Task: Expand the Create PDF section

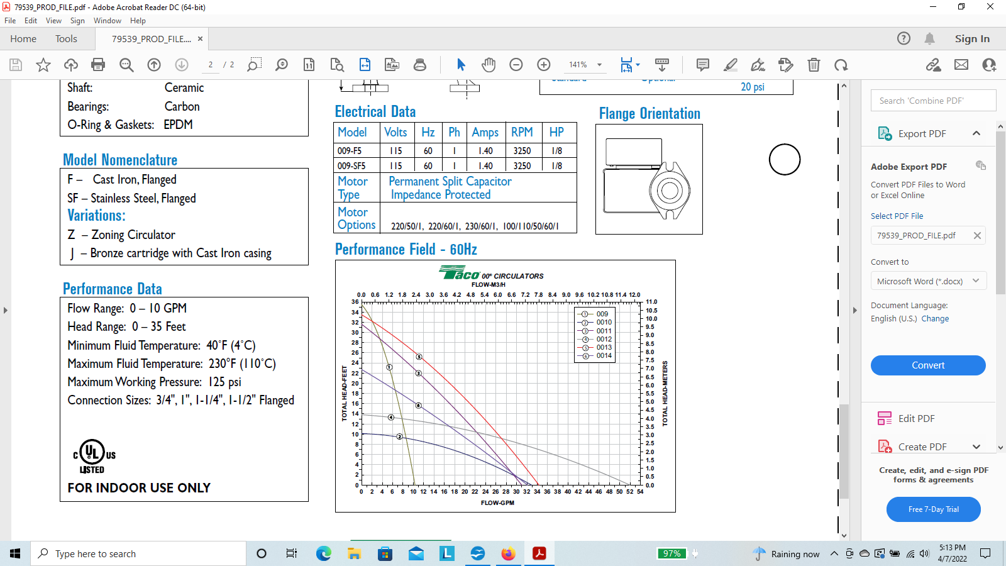Action: click(x=976, y=447)
